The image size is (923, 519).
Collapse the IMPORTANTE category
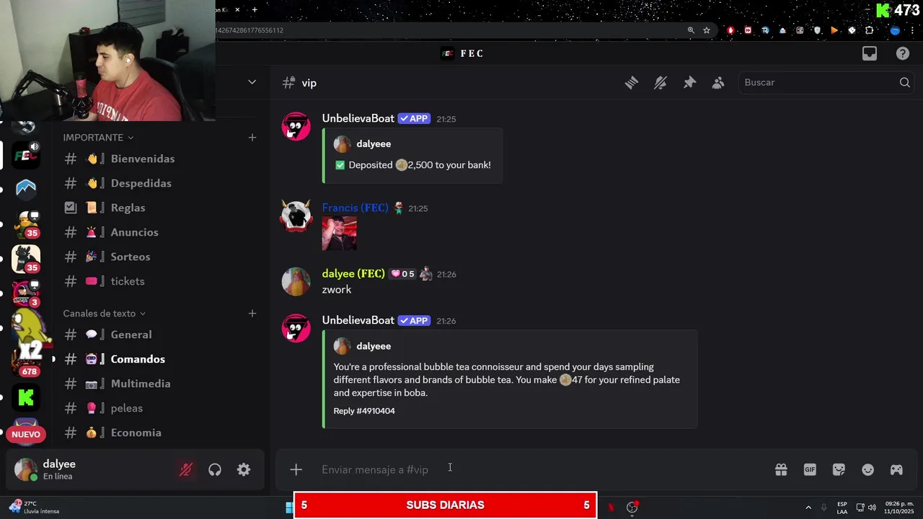point(98,138)
